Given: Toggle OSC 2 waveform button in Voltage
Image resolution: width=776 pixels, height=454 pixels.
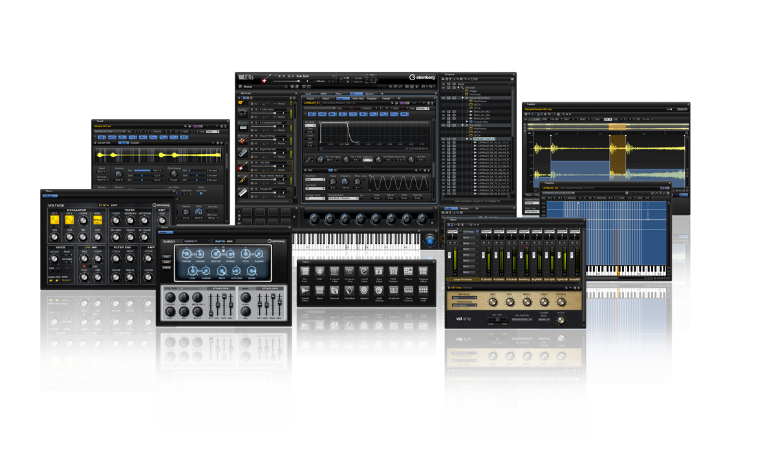Looking at the screenshot, I should pos(69,220).
